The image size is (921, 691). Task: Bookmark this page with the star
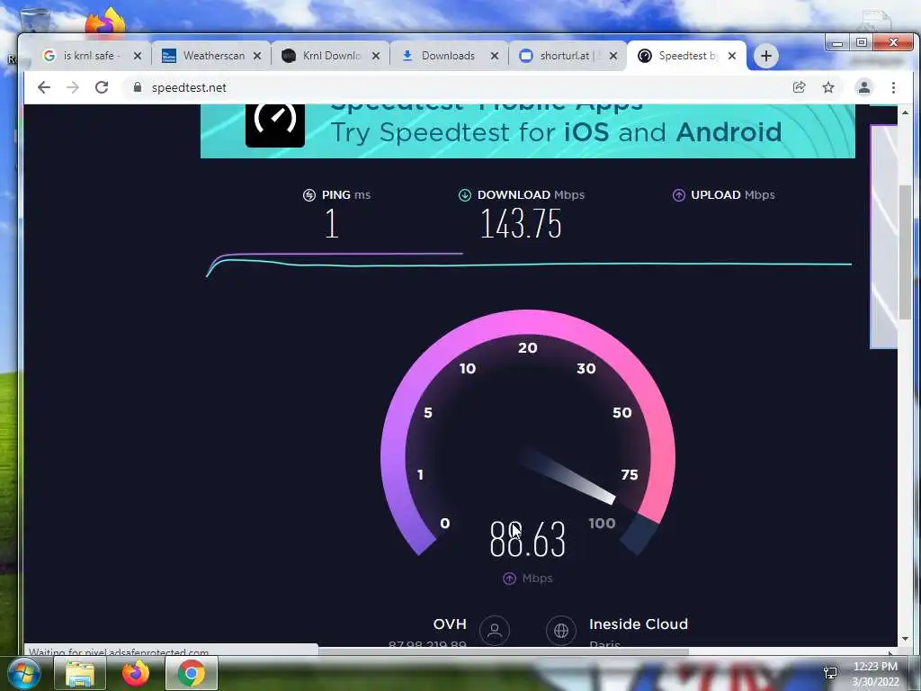click(828, 87)
